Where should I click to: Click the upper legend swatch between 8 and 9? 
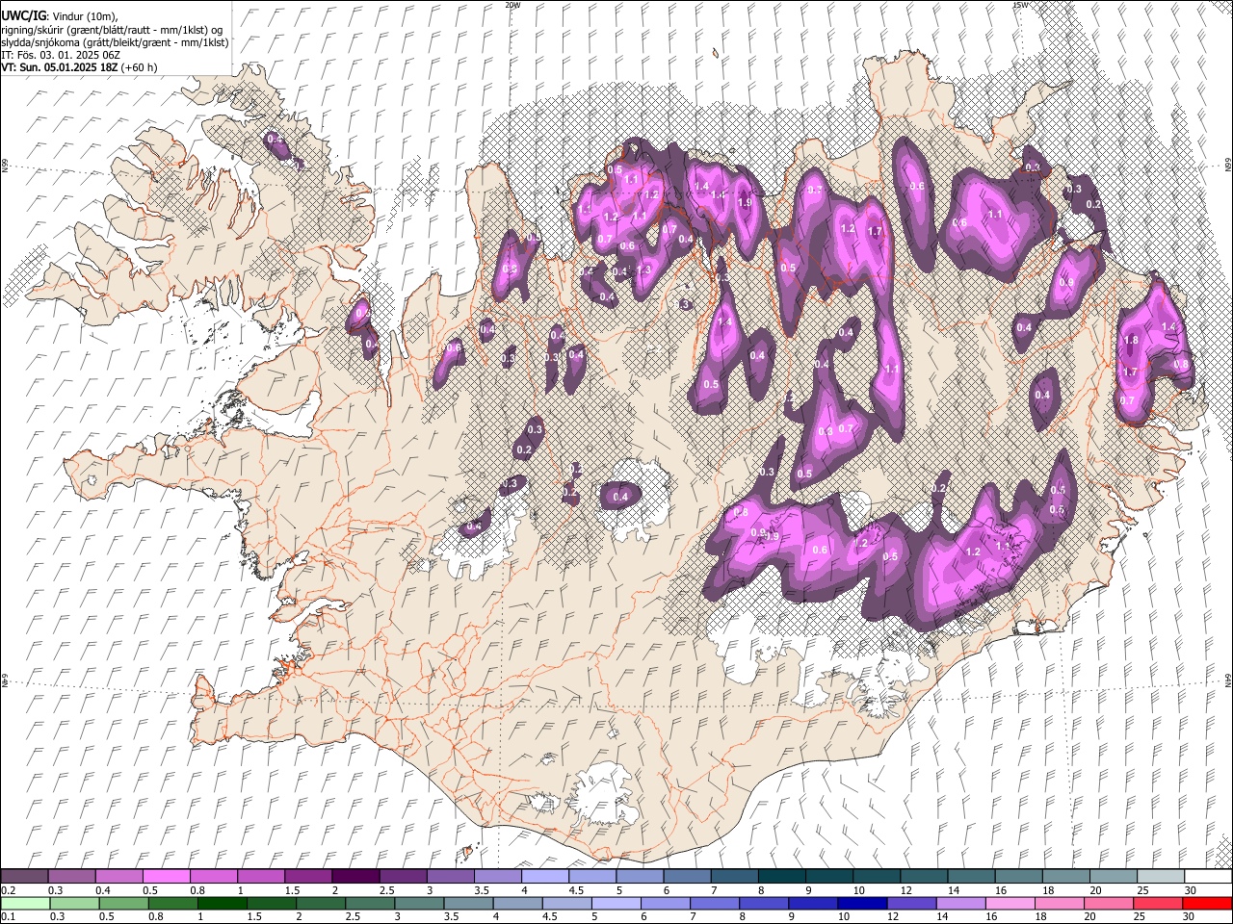[781, 877]
